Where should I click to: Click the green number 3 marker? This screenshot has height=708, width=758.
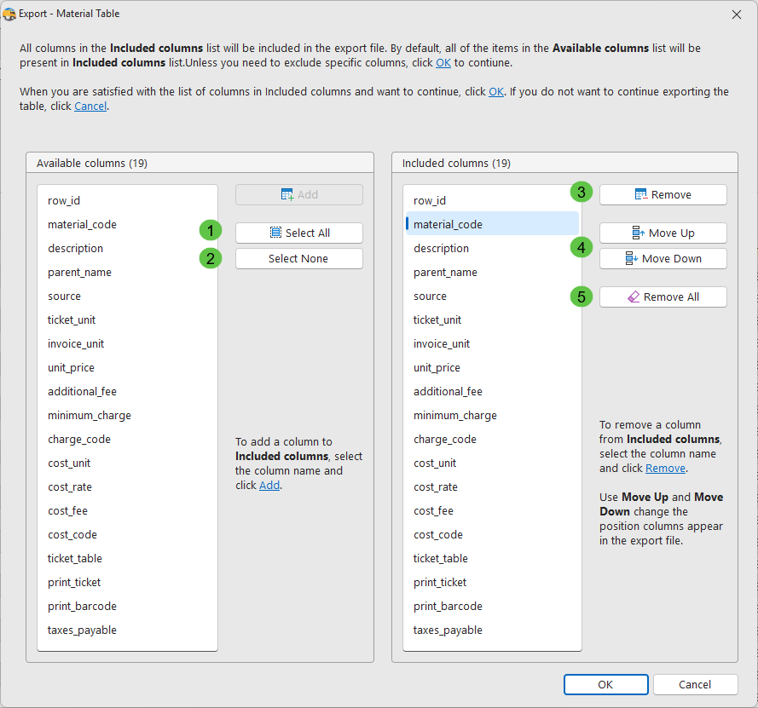[582, 192]
